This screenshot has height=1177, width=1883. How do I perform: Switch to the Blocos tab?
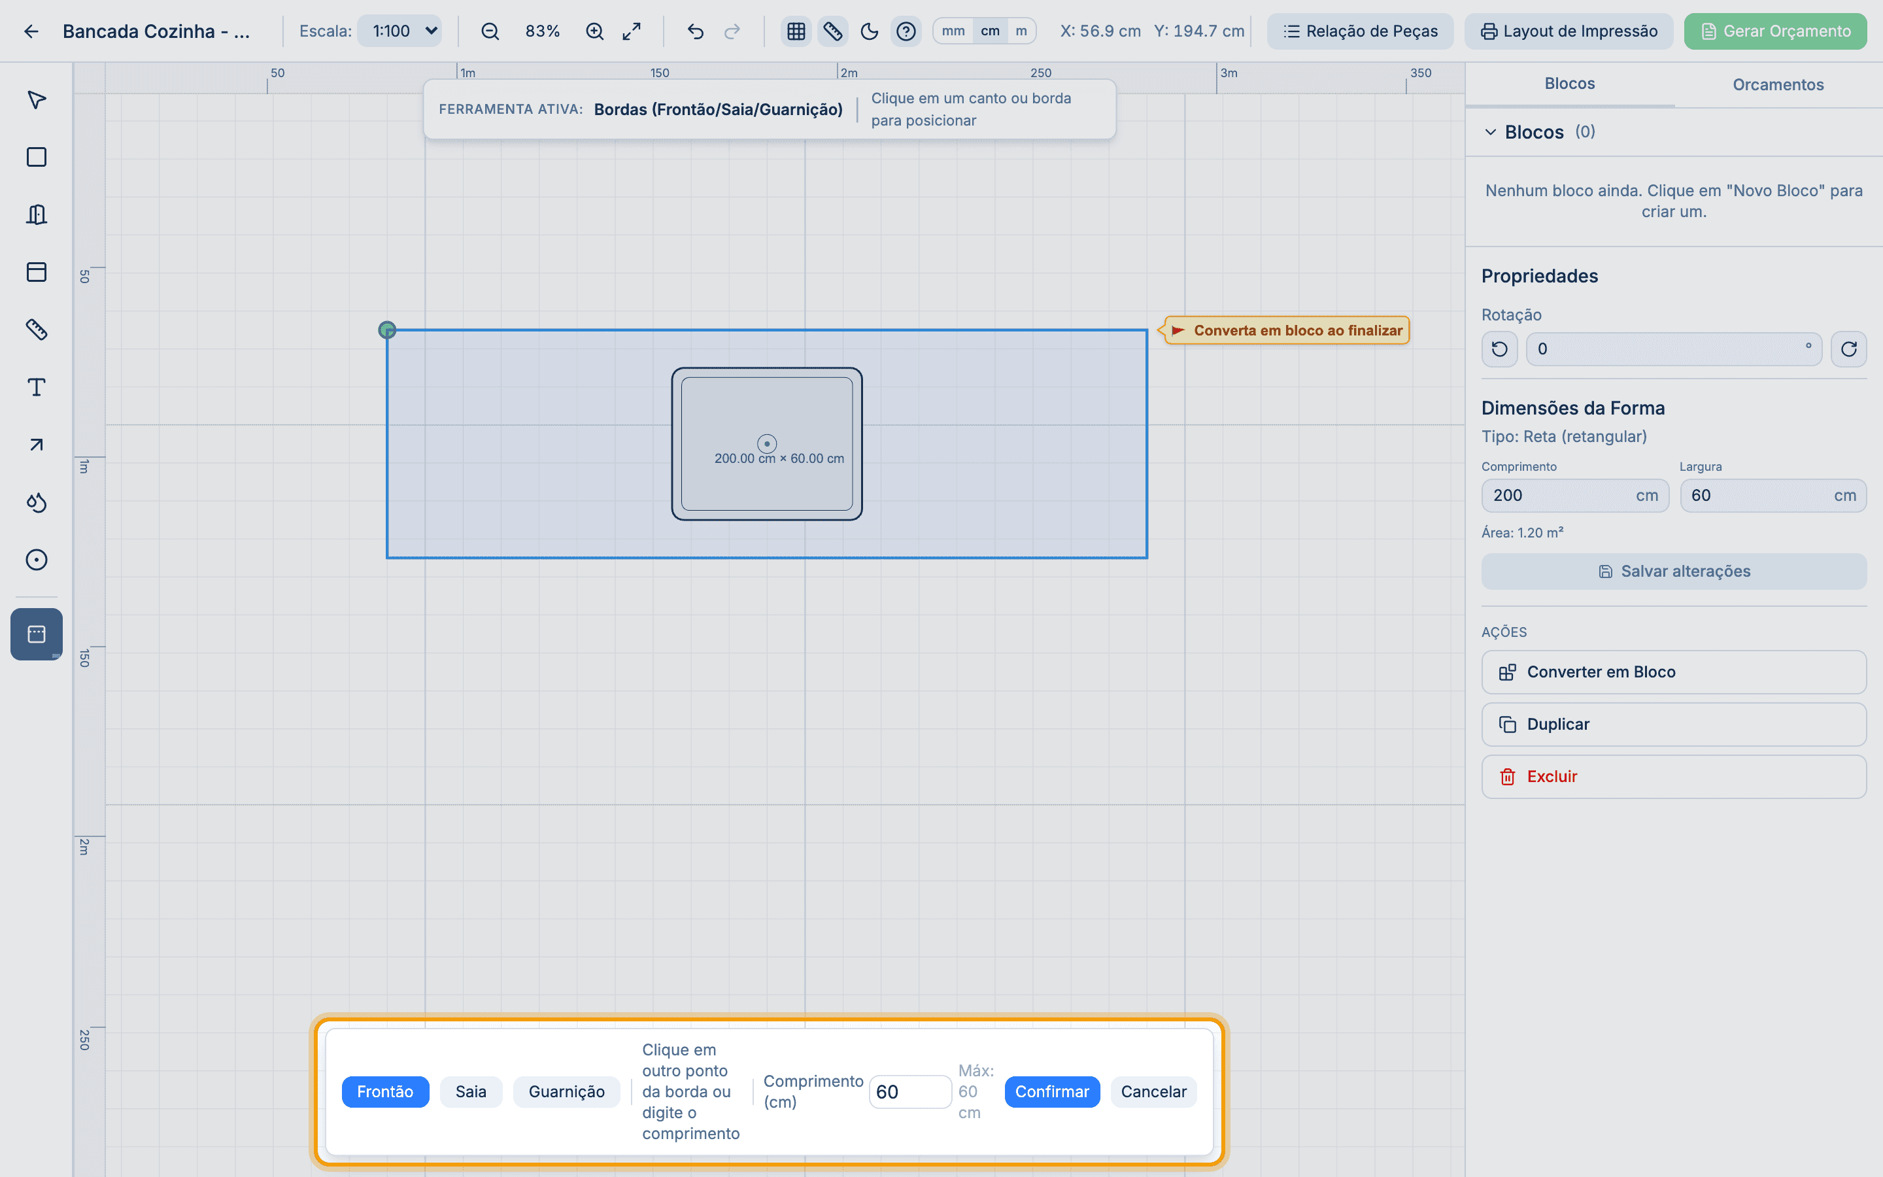tap(1569, 84)
